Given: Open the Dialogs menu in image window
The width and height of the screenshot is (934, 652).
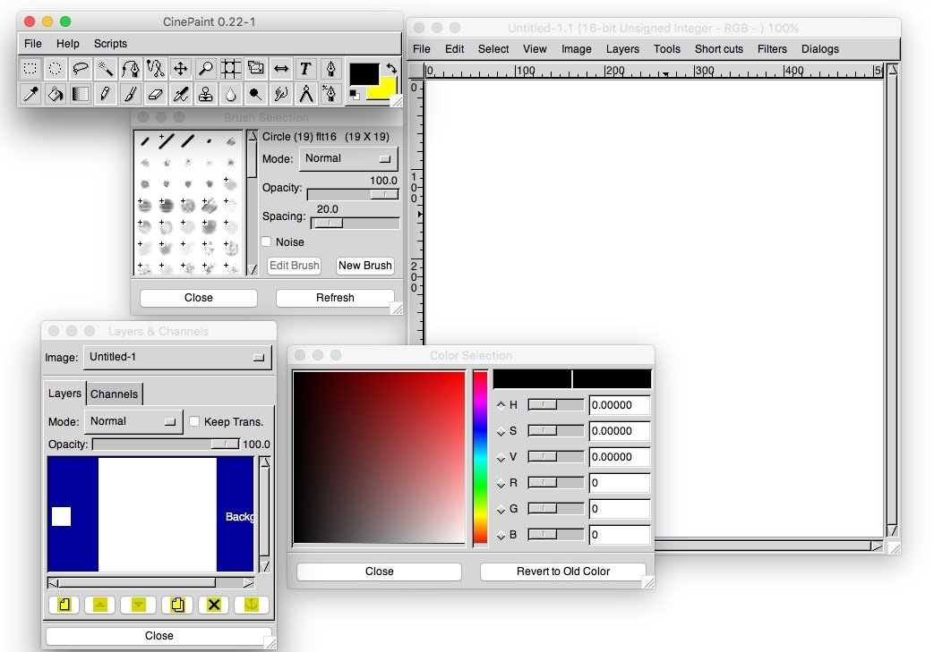Looking at the screenshot, I should [x=819, y=49].
